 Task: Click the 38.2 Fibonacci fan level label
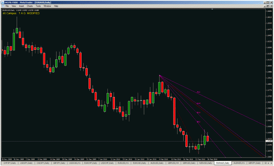(x=199, y=122)
